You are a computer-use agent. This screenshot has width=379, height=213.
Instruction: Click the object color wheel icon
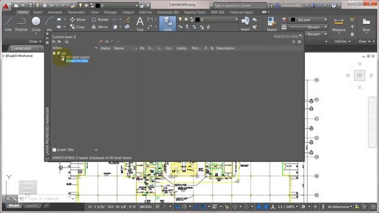(x=284, y=20)
